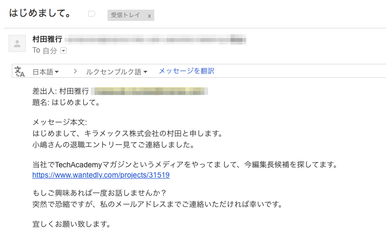
Task: Click the arrow between the two languages
Action: click(75, 71)
